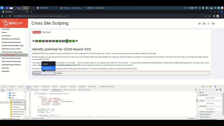Go to previous lesson page arrow
The image size is (224, 126).
pos(34,41)
